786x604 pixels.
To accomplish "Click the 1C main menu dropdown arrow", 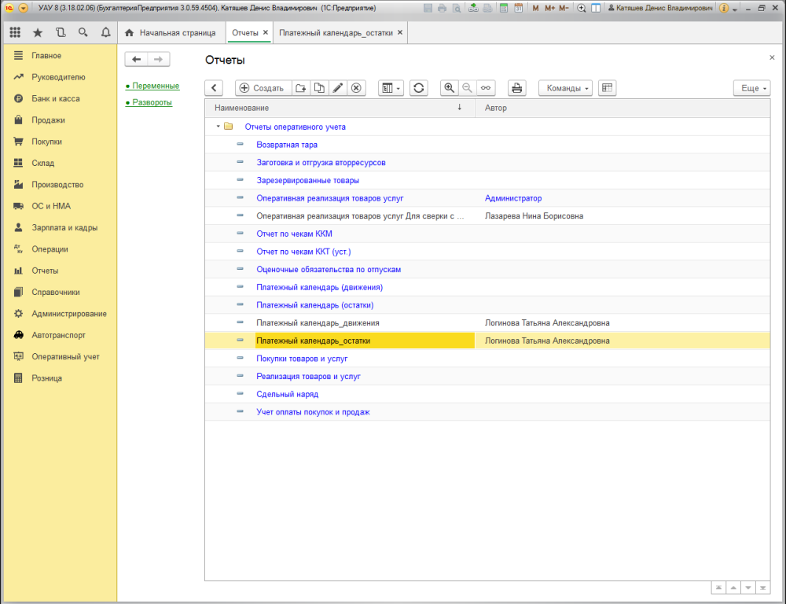I will point(23,8).
